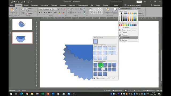Adjust the zoom slider handle
This screenshot has height=96, width=171.
(x=148, y=91)
